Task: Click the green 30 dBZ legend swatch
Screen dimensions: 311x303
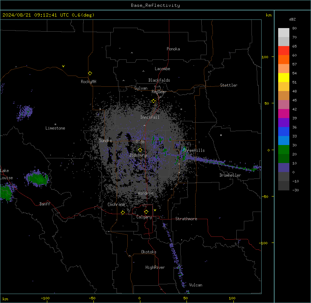Action: point(284,150)
